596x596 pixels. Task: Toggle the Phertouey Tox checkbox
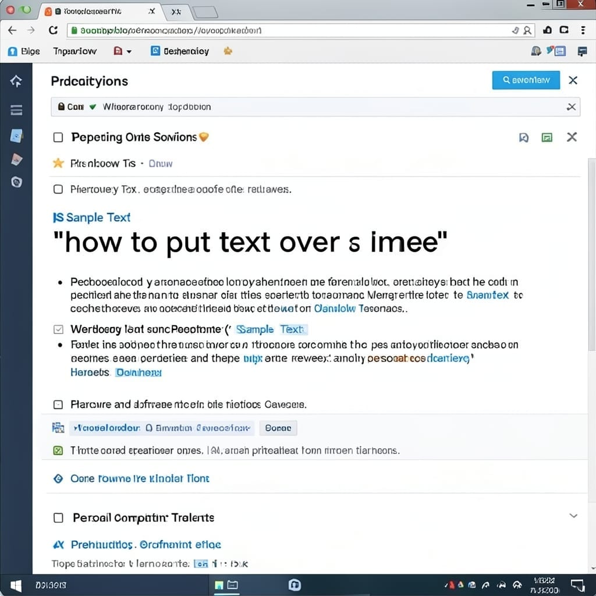tap(58, 189)
